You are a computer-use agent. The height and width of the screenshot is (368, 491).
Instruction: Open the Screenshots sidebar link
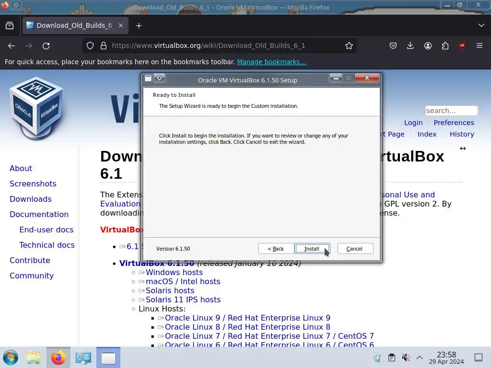click(x=33, y=184)
